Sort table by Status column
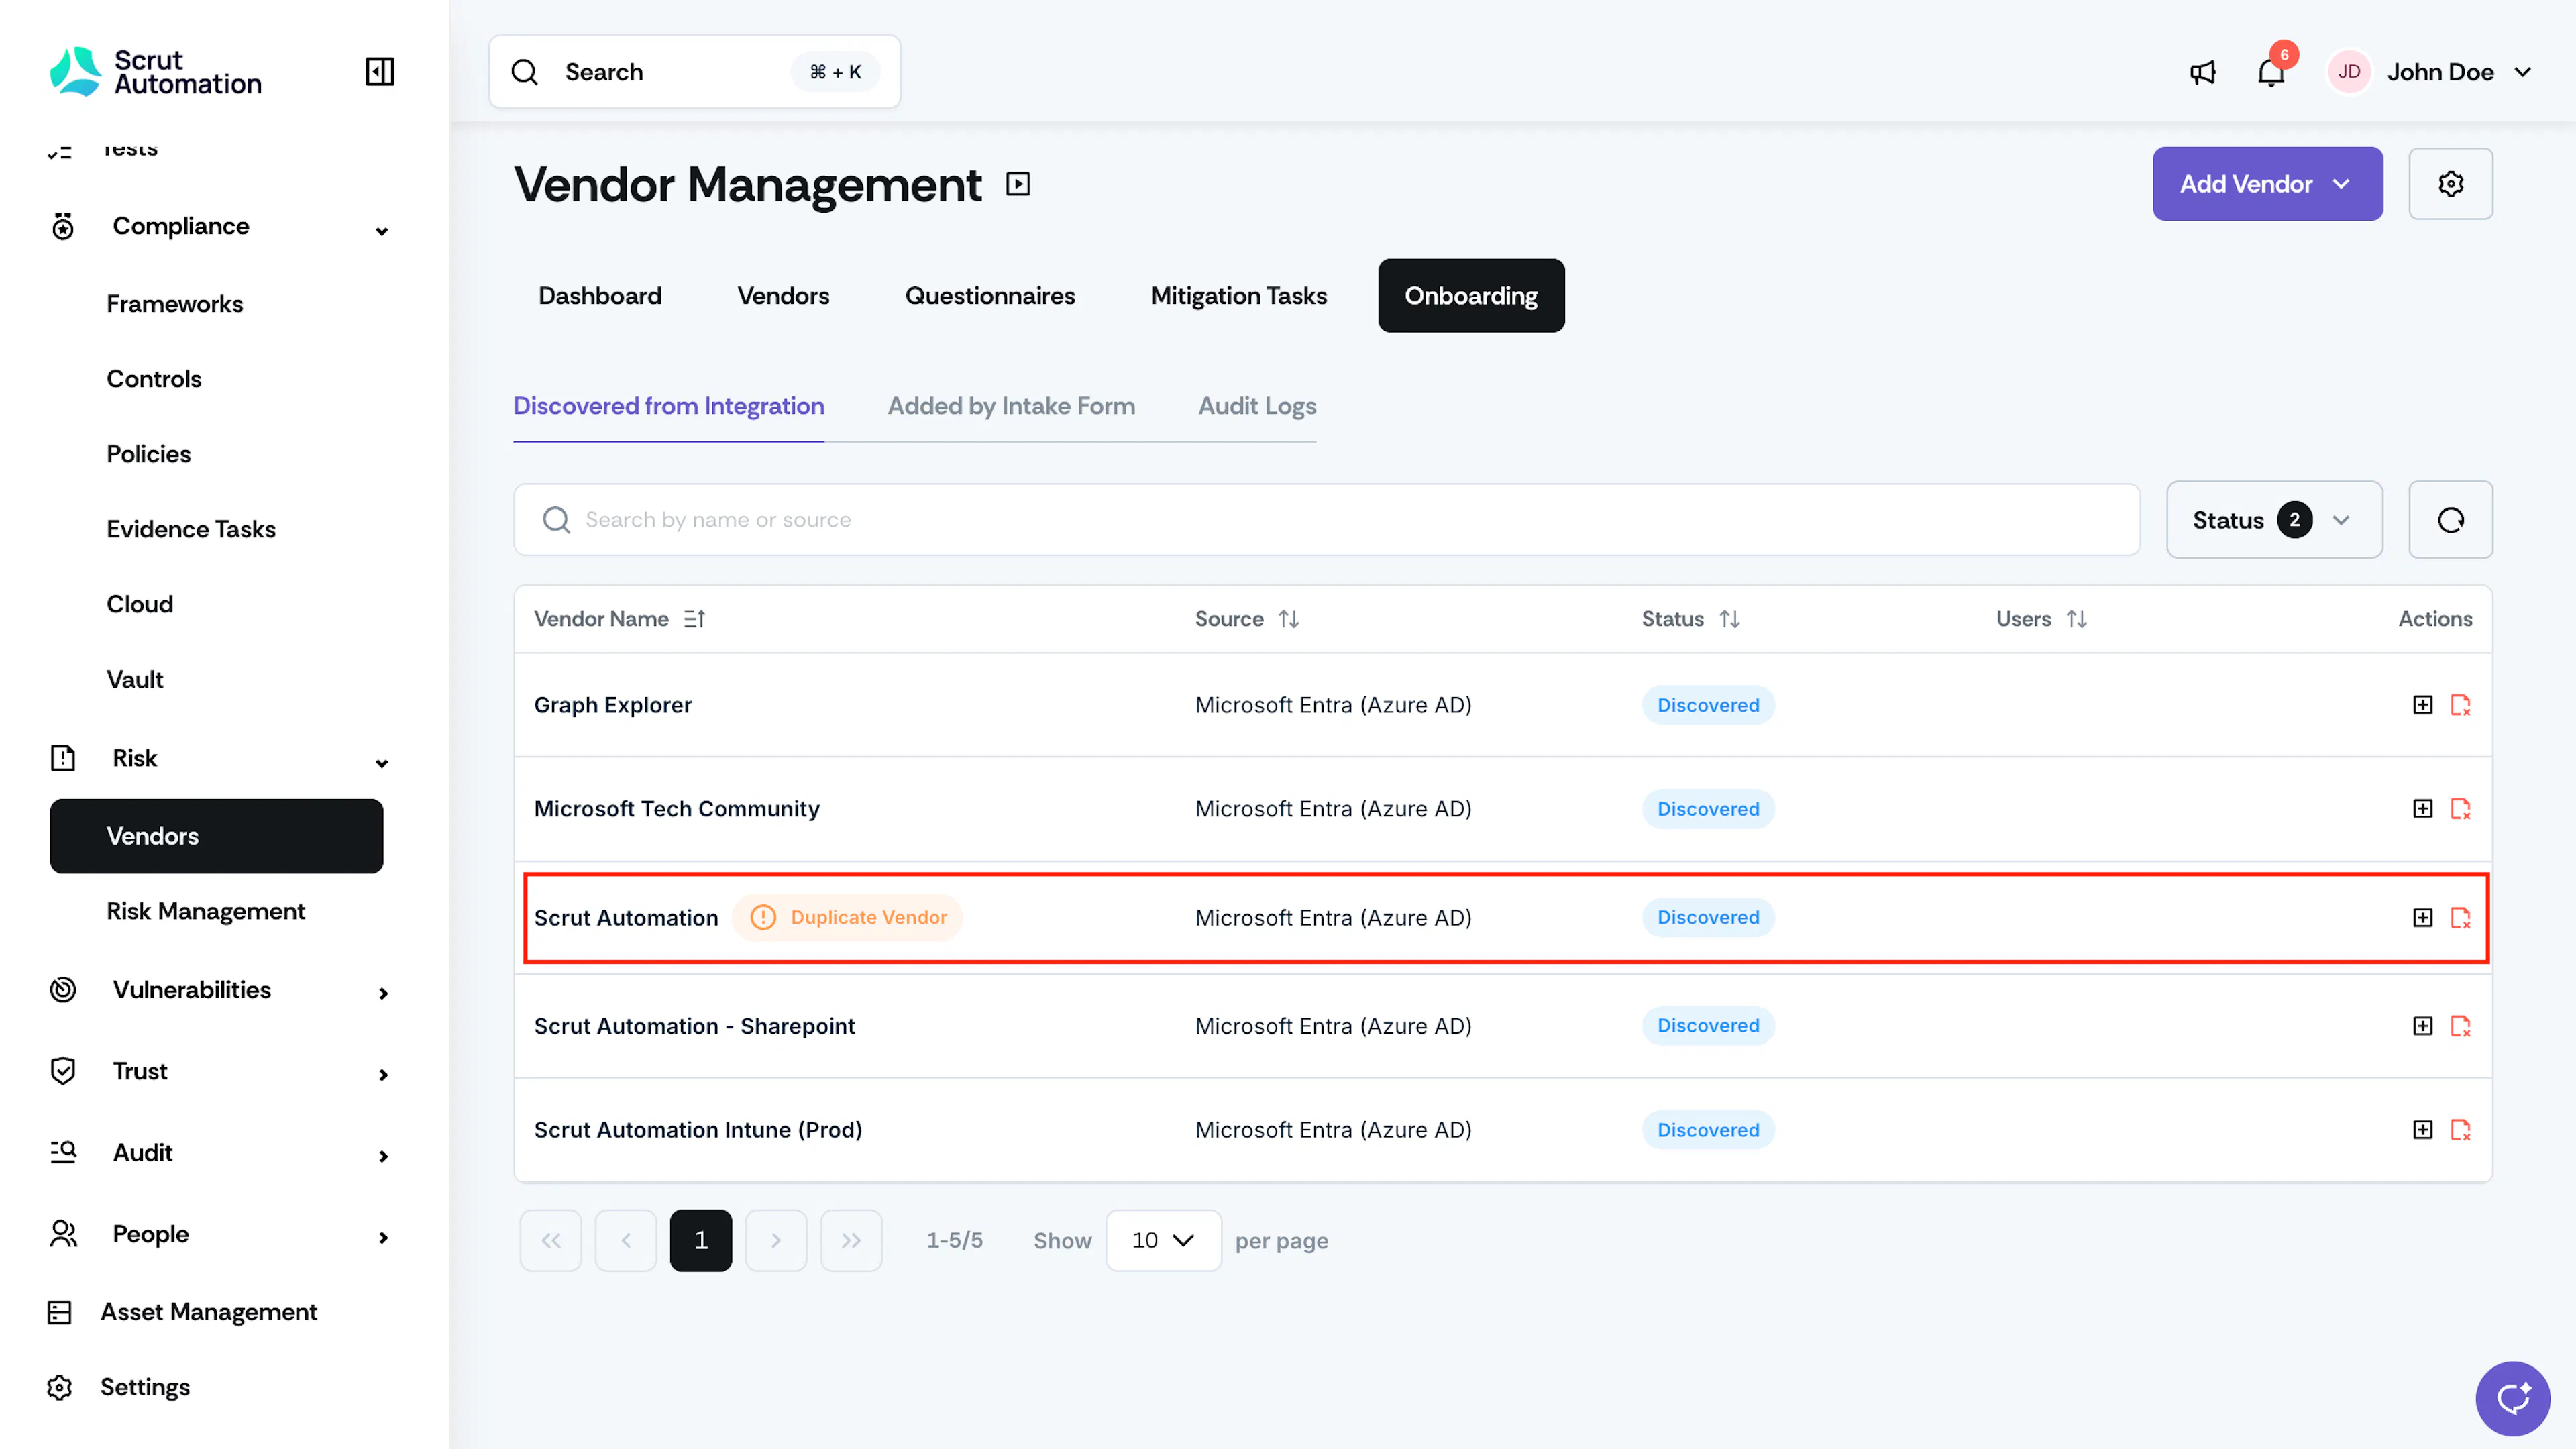Screen dimensions: 2576x1449 point(1729,619)
